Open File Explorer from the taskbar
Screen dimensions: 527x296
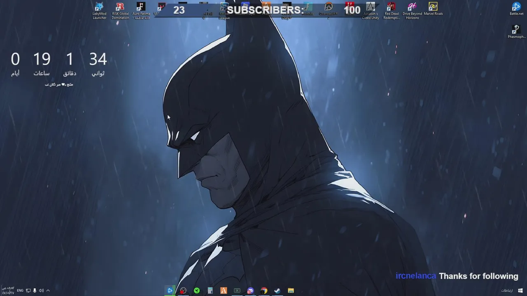point(291,291)
